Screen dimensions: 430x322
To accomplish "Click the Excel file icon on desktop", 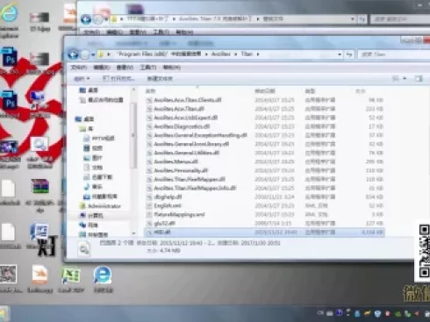I will [71, 275].
